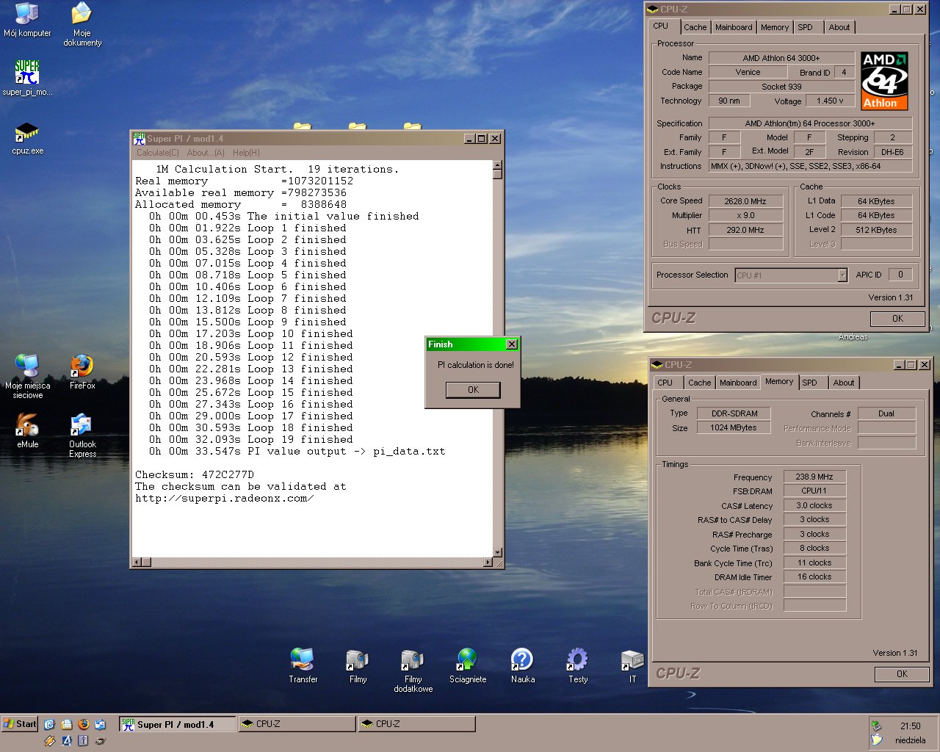Switch to Memory tab in top CPU-Z
This screenshot has width=940, height=752.
point(774,27)
